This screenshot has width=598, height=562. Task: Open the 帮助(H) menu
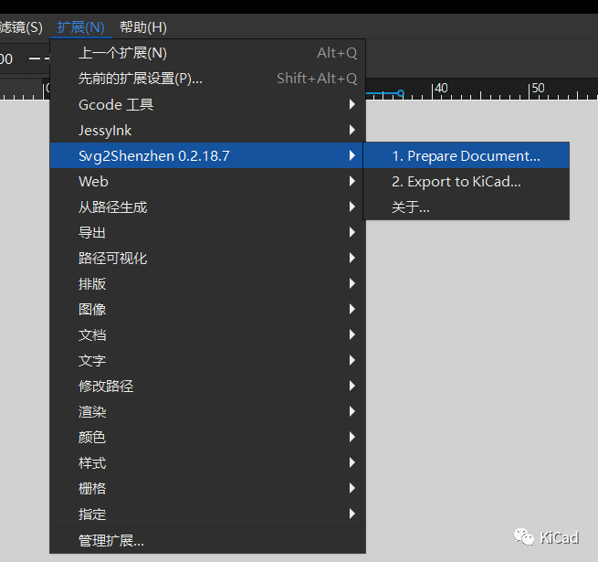point(143,27)
